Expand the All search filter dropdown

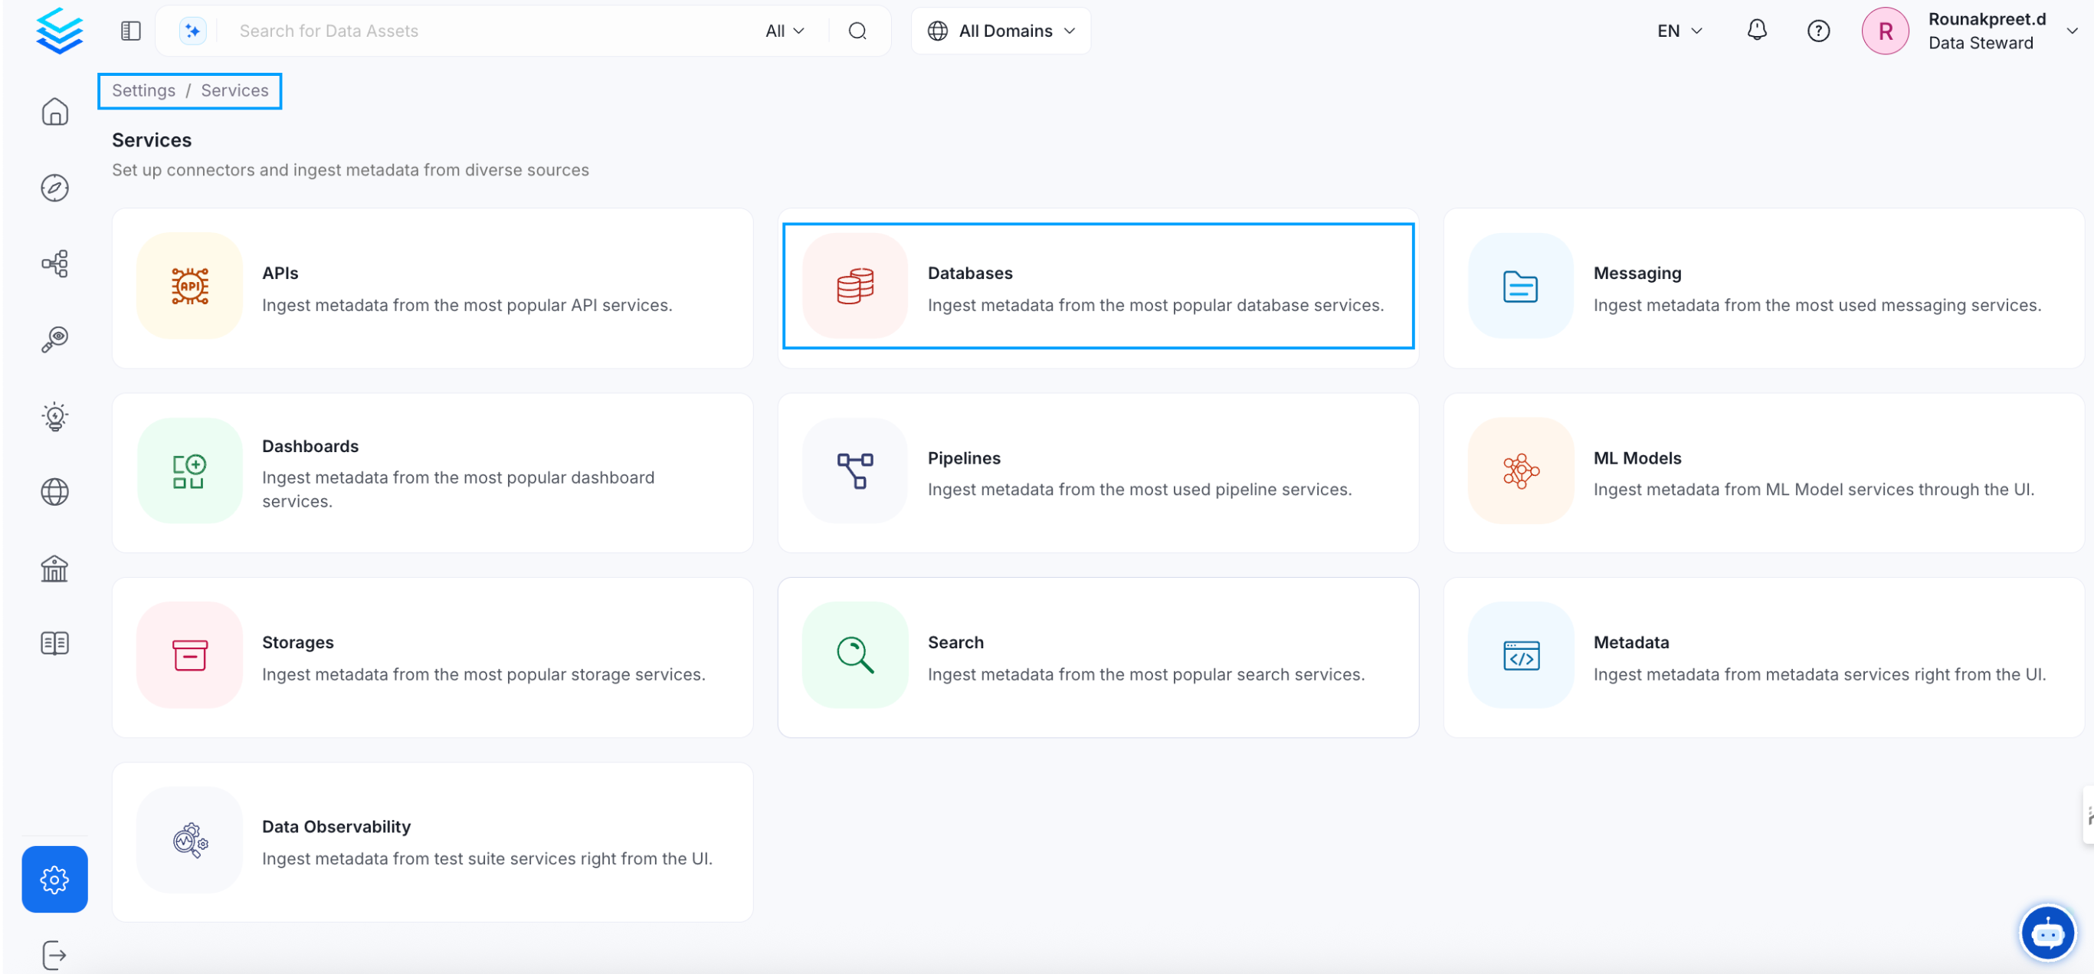point(785,31)
